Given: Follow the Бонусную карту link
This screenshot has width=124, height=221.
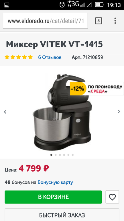Looking at the screenshot, I should click(55, 182).
